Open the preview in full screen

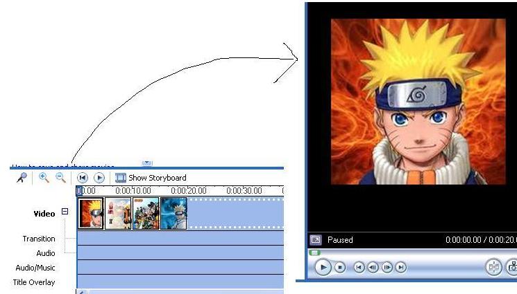tap(316, 240)
